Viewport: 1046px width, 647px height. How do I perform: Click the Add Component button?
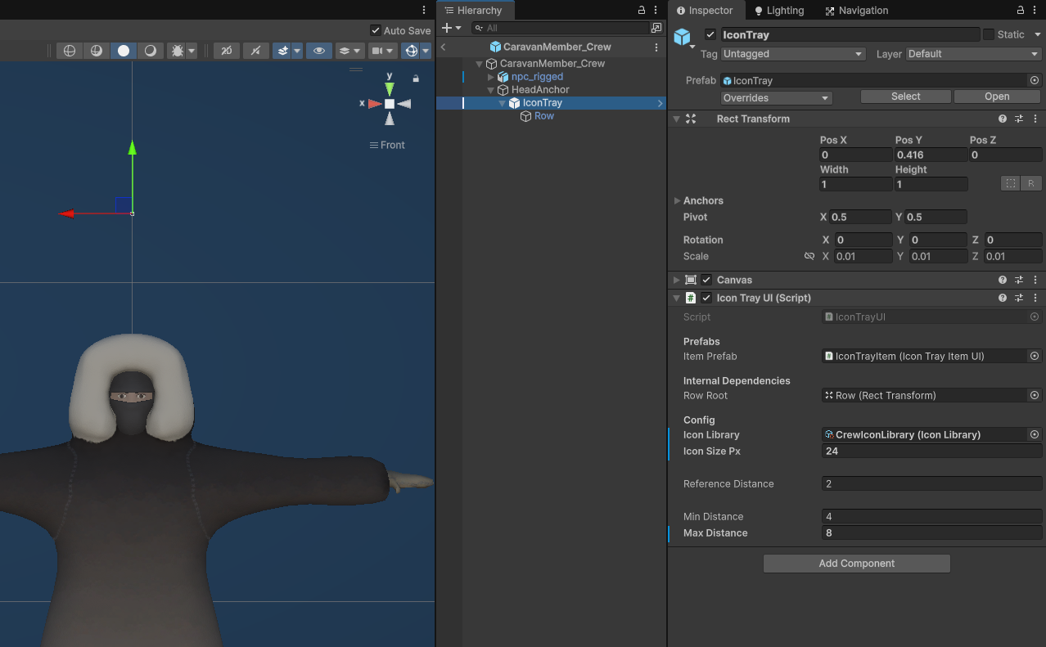point(856,564)
